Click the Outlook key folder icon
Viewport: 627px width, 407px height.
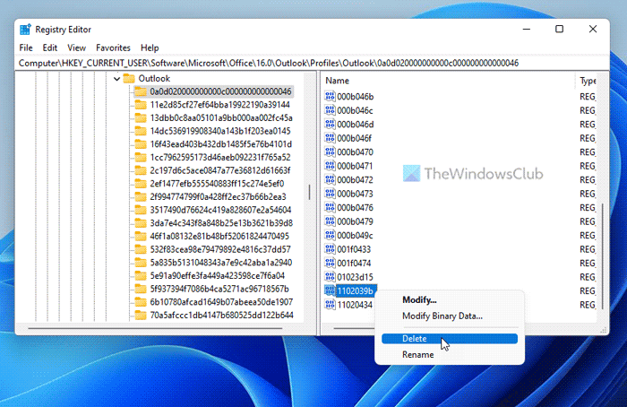(129, 78)
